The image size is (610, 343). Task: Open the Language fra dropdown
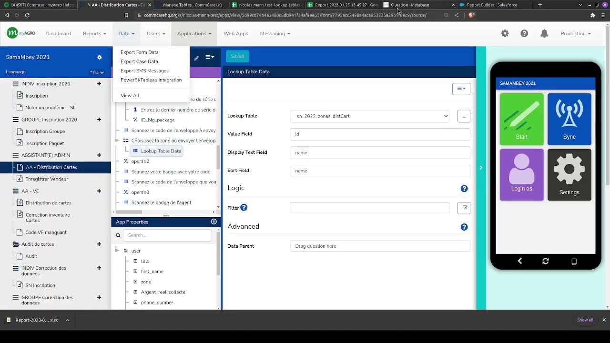tap(97, 72)
